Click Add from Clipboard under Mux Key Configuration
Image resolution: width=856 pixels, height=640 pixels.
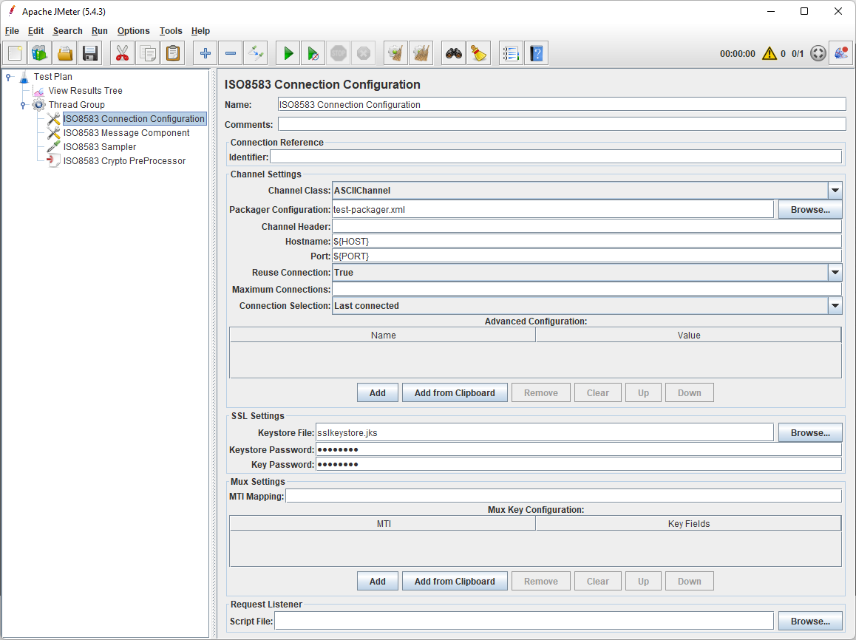coord(455,581)
